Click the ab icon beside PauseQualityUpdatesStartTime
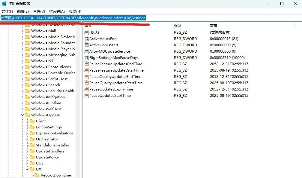Viewport: 302px width, 178px height. click(86, 83)
